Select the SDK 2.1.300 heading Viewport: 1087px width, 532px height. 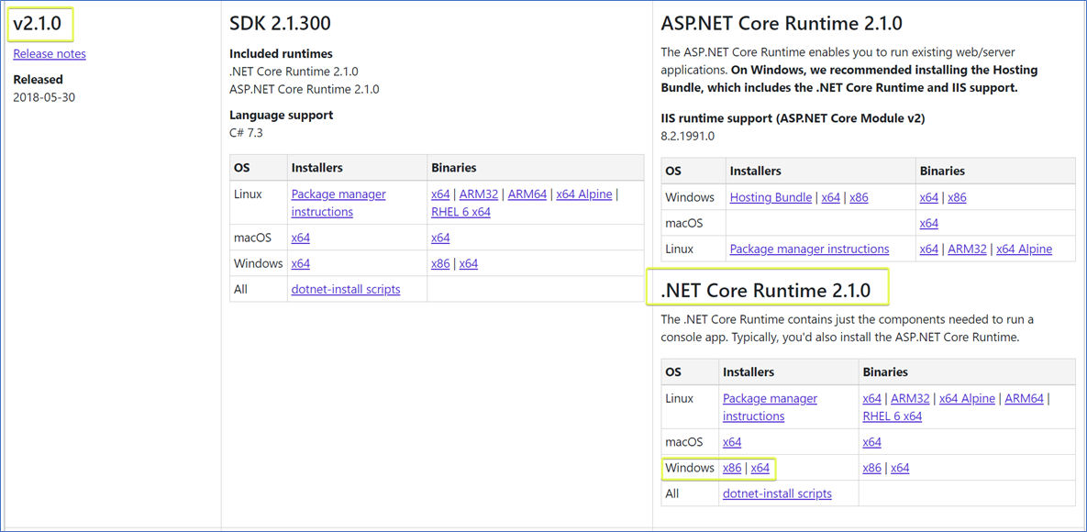[280, 24]
